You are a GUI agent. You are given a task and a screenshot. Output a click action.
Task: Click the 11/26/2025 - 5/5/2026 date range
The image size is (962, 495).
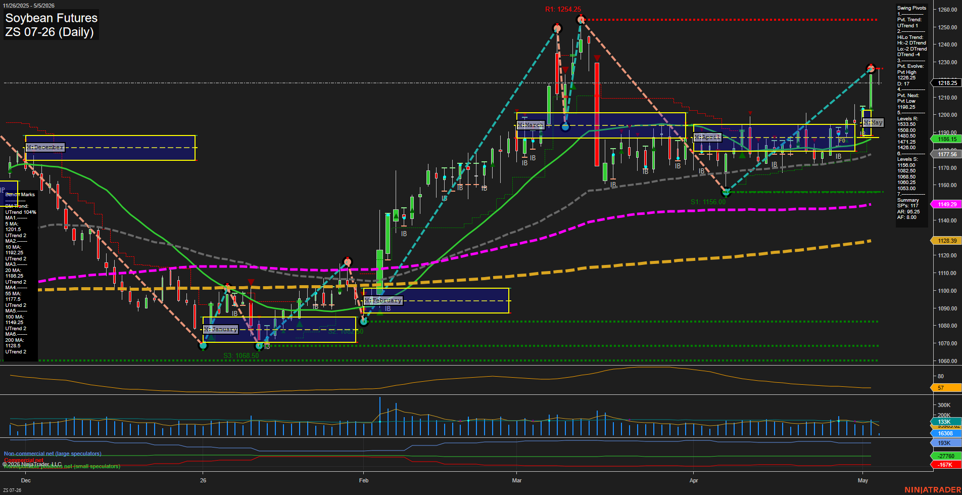[28, 6]
